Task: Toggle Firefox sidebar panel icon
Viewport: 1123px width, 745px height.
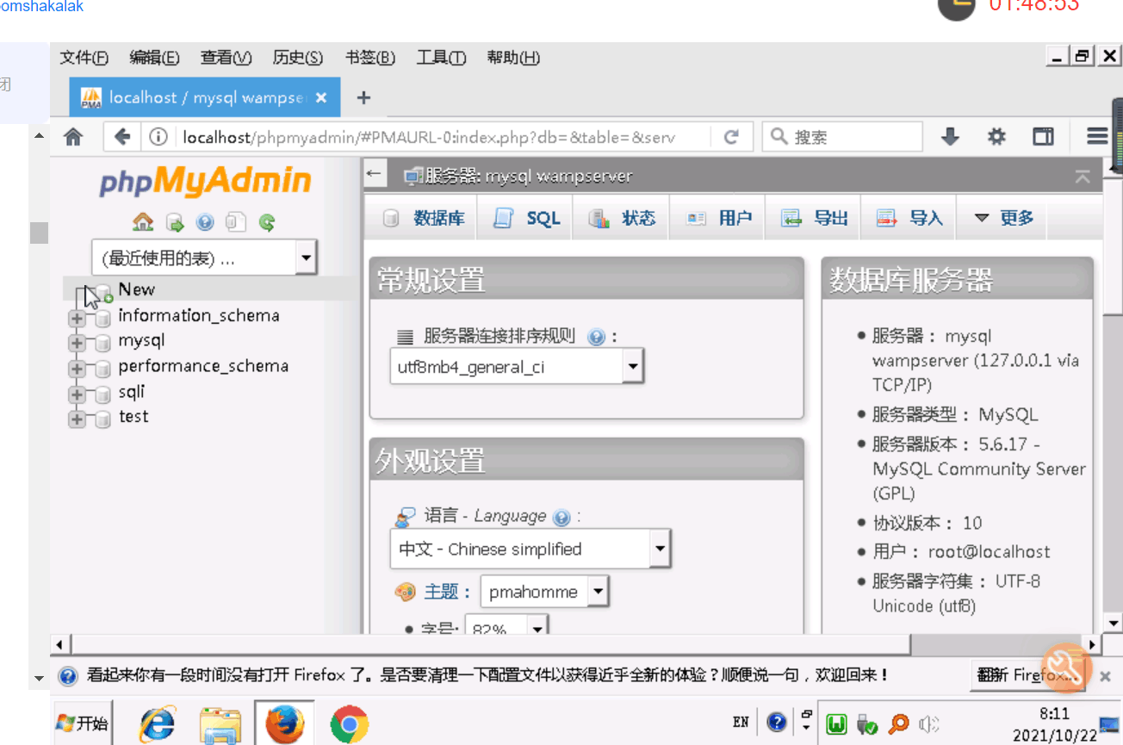Action: [x=1044, y=136]
